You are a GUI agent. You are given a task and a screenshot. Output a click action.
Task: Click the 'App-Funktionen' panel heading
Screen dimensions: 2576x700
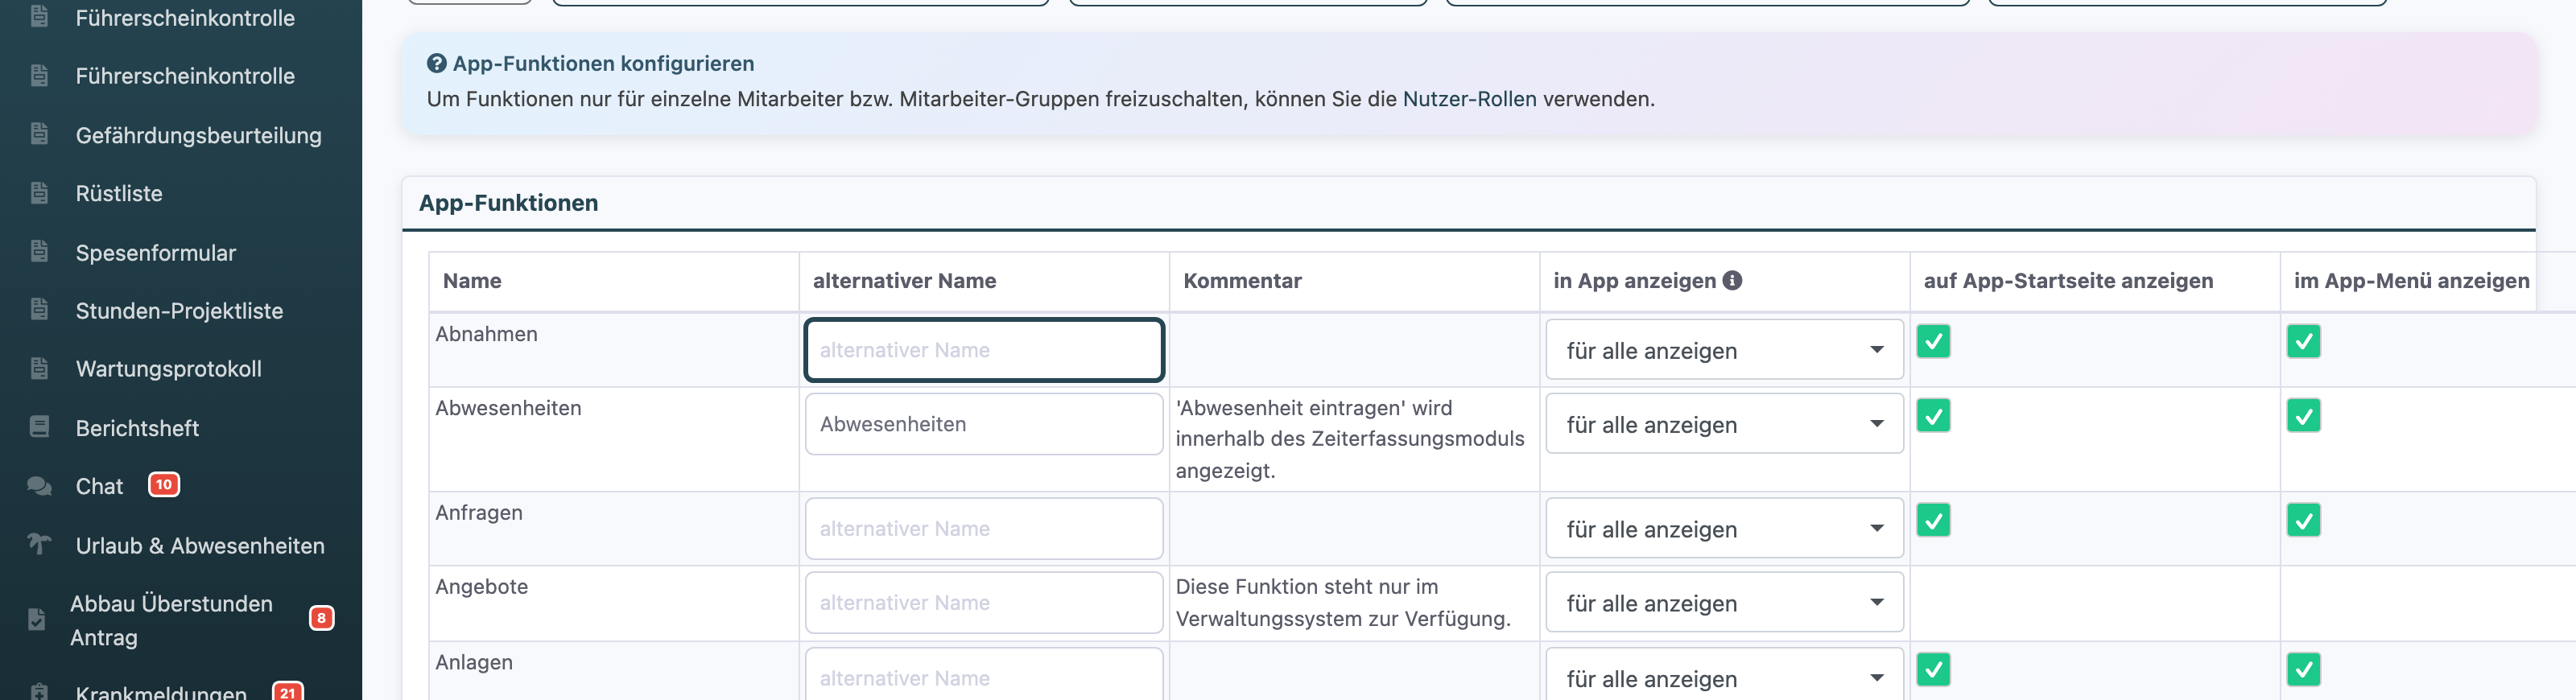coord(508,203)
